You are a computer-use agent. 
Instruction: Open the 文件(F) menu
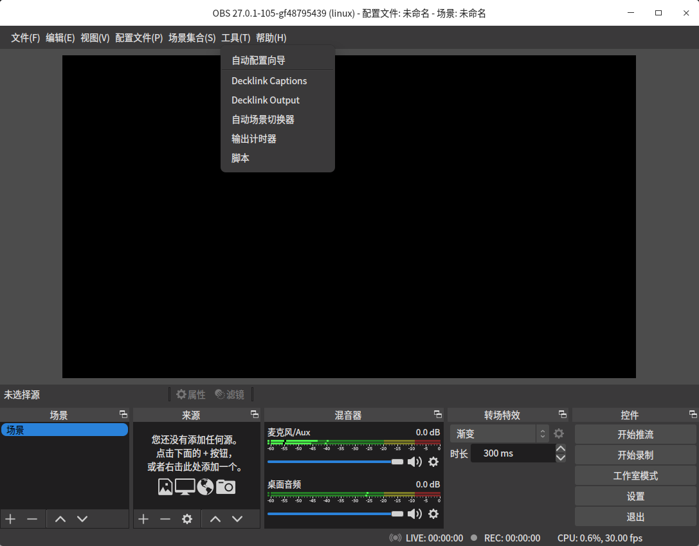coord(26,38)
